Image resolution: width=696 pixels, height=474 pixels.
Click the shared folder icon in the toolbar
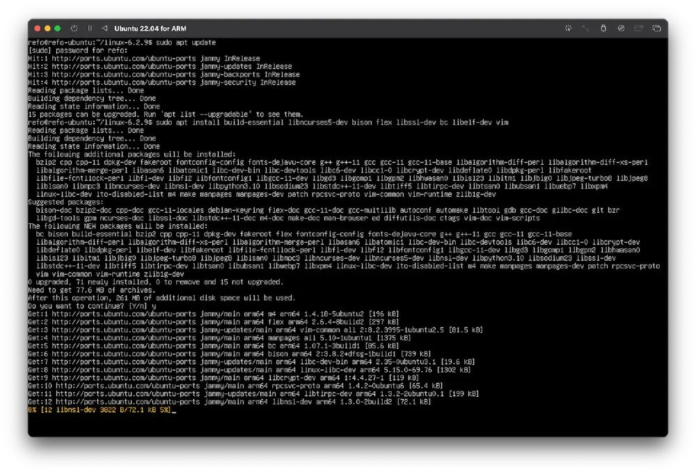640,28
